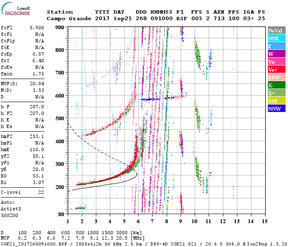
Task: Select the SSW salmon legend swatch
Action: (276, 77)
